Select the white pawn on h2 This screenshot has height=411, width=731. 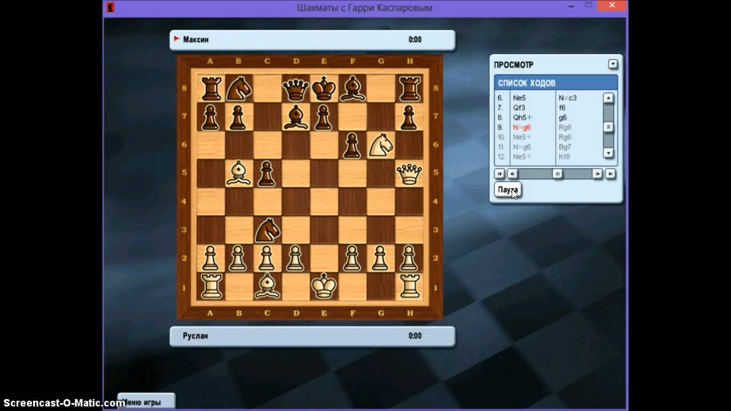pyautogui.click(x=409, y=259)
